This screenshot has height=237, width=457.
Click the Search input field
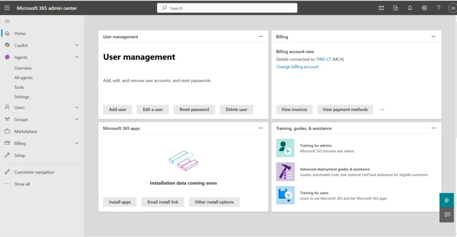[227, 8]
